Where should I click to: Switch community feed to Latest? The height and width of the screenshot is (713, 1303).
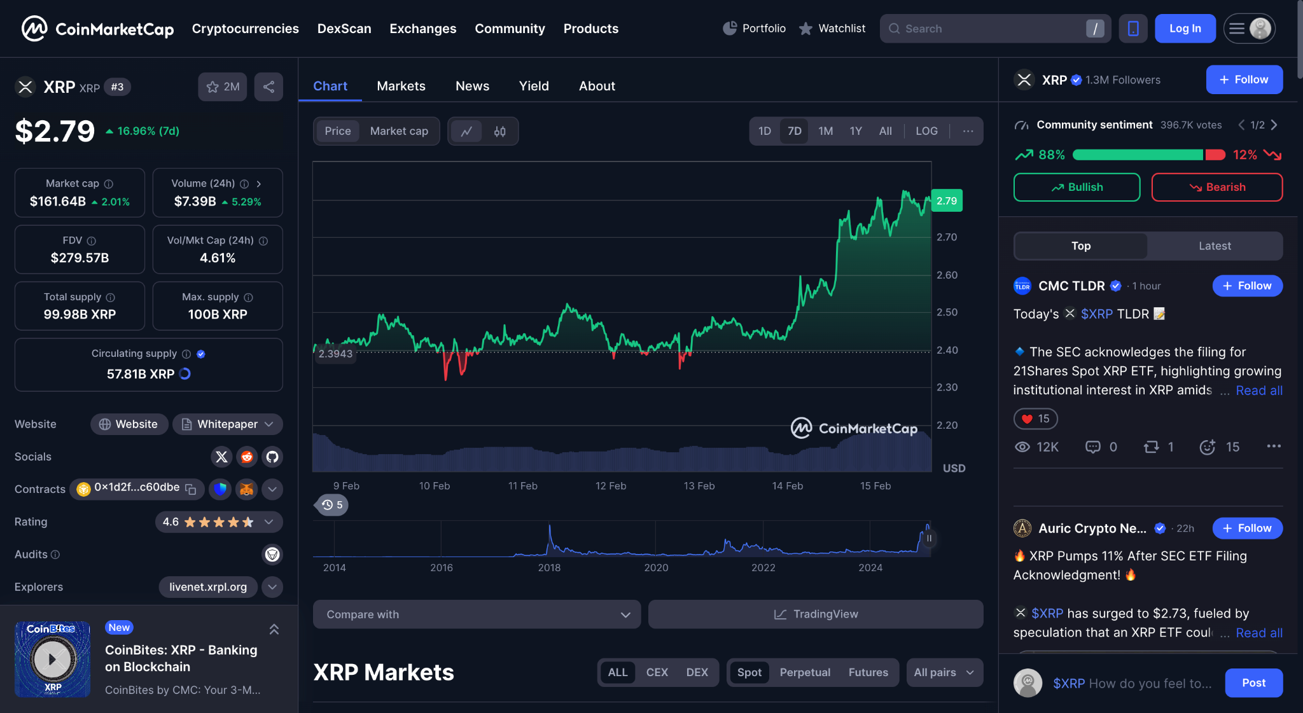coord(1215,246)
